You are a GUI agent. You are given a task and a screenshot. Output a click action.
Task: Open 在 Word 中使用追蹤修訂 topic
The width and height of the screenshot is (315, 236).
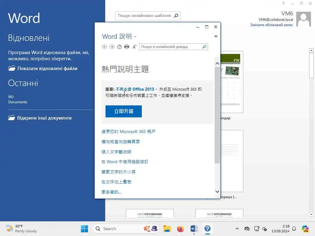click(x=125, y=162)
